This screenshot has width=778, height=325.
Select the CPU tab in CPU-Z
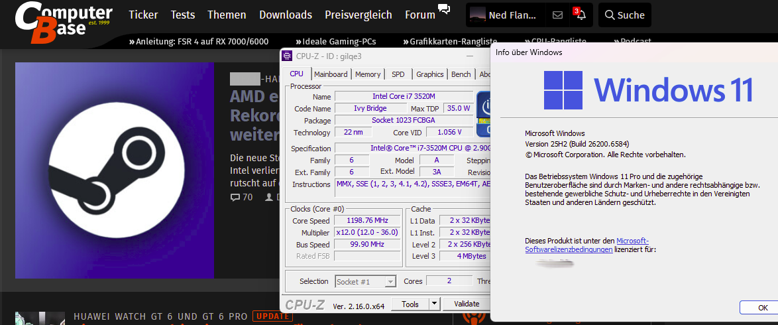click(x=296, y=74)
